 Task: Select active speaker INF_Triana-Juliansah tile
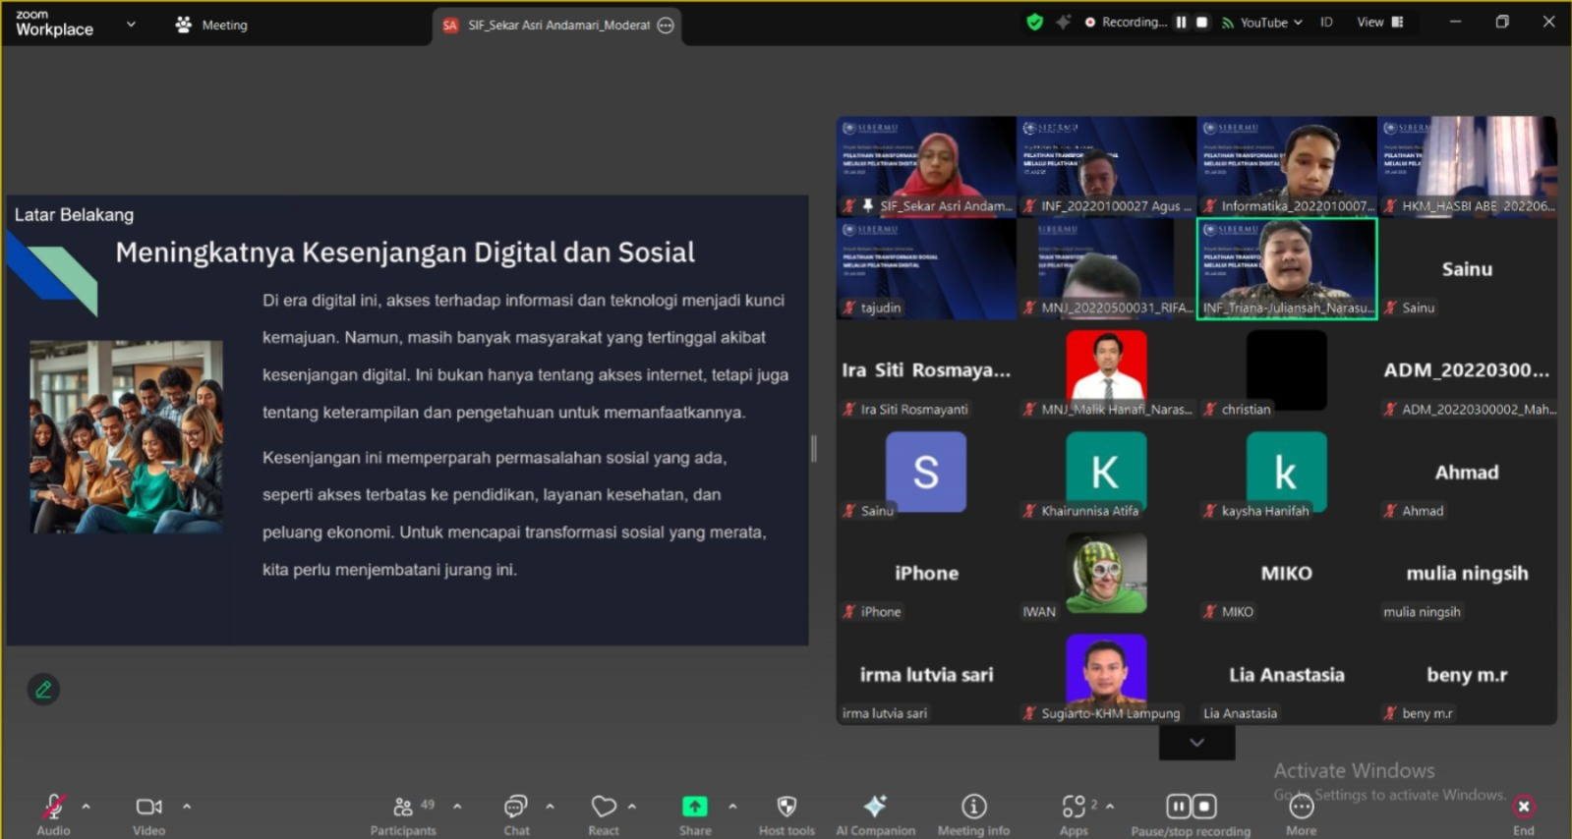[x=1287, y=268]
